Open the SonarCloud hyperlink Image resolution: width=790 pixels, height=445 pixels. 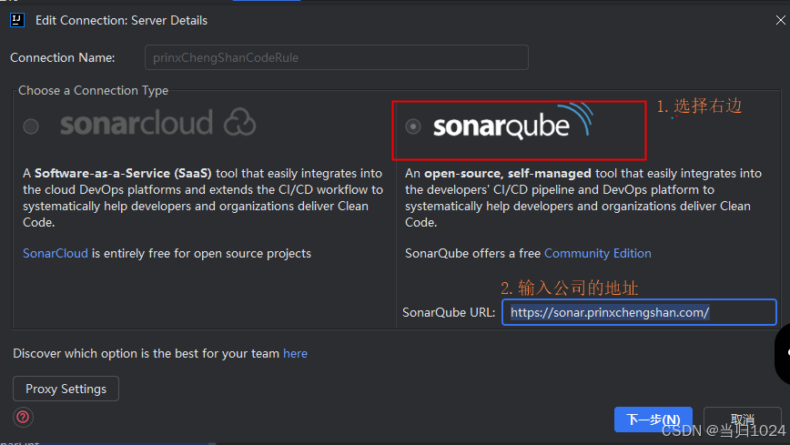point(56,254)
